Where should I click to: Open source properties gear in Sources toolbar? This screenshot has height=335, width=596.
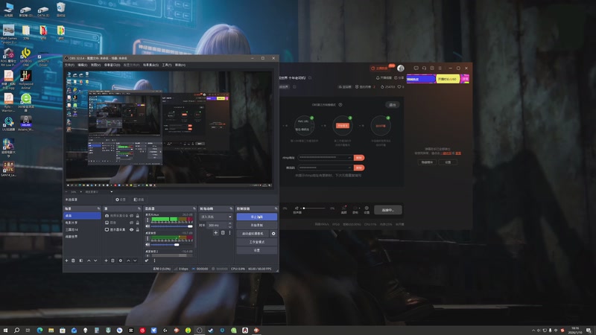pyautogui.click(x=121, y=261)
